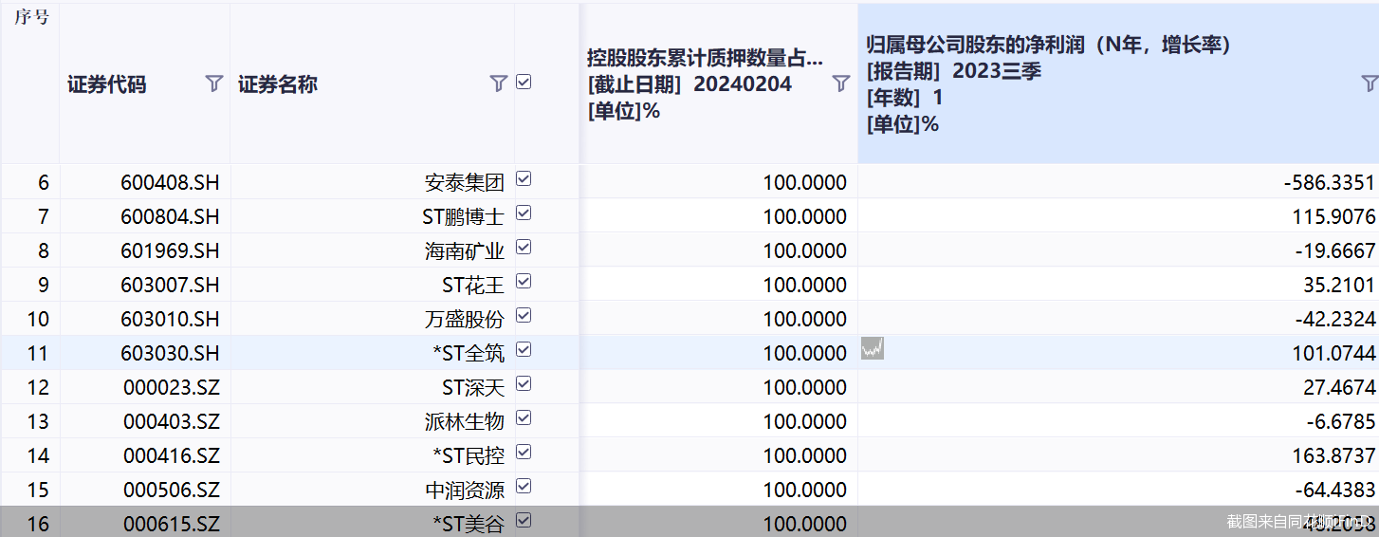Viewport: 1379px width, 537px height.
Task: Select security name 万盛股份
Action: [465, 319]
